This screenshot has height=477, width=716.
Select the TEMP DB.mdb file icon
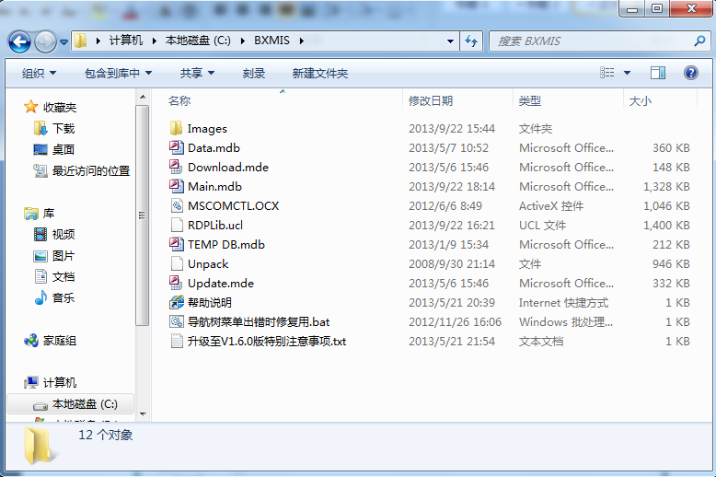177,244
